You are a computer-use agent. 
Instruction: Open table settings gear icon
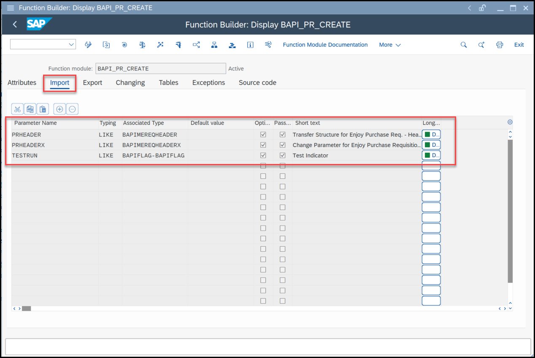(510, 122)
